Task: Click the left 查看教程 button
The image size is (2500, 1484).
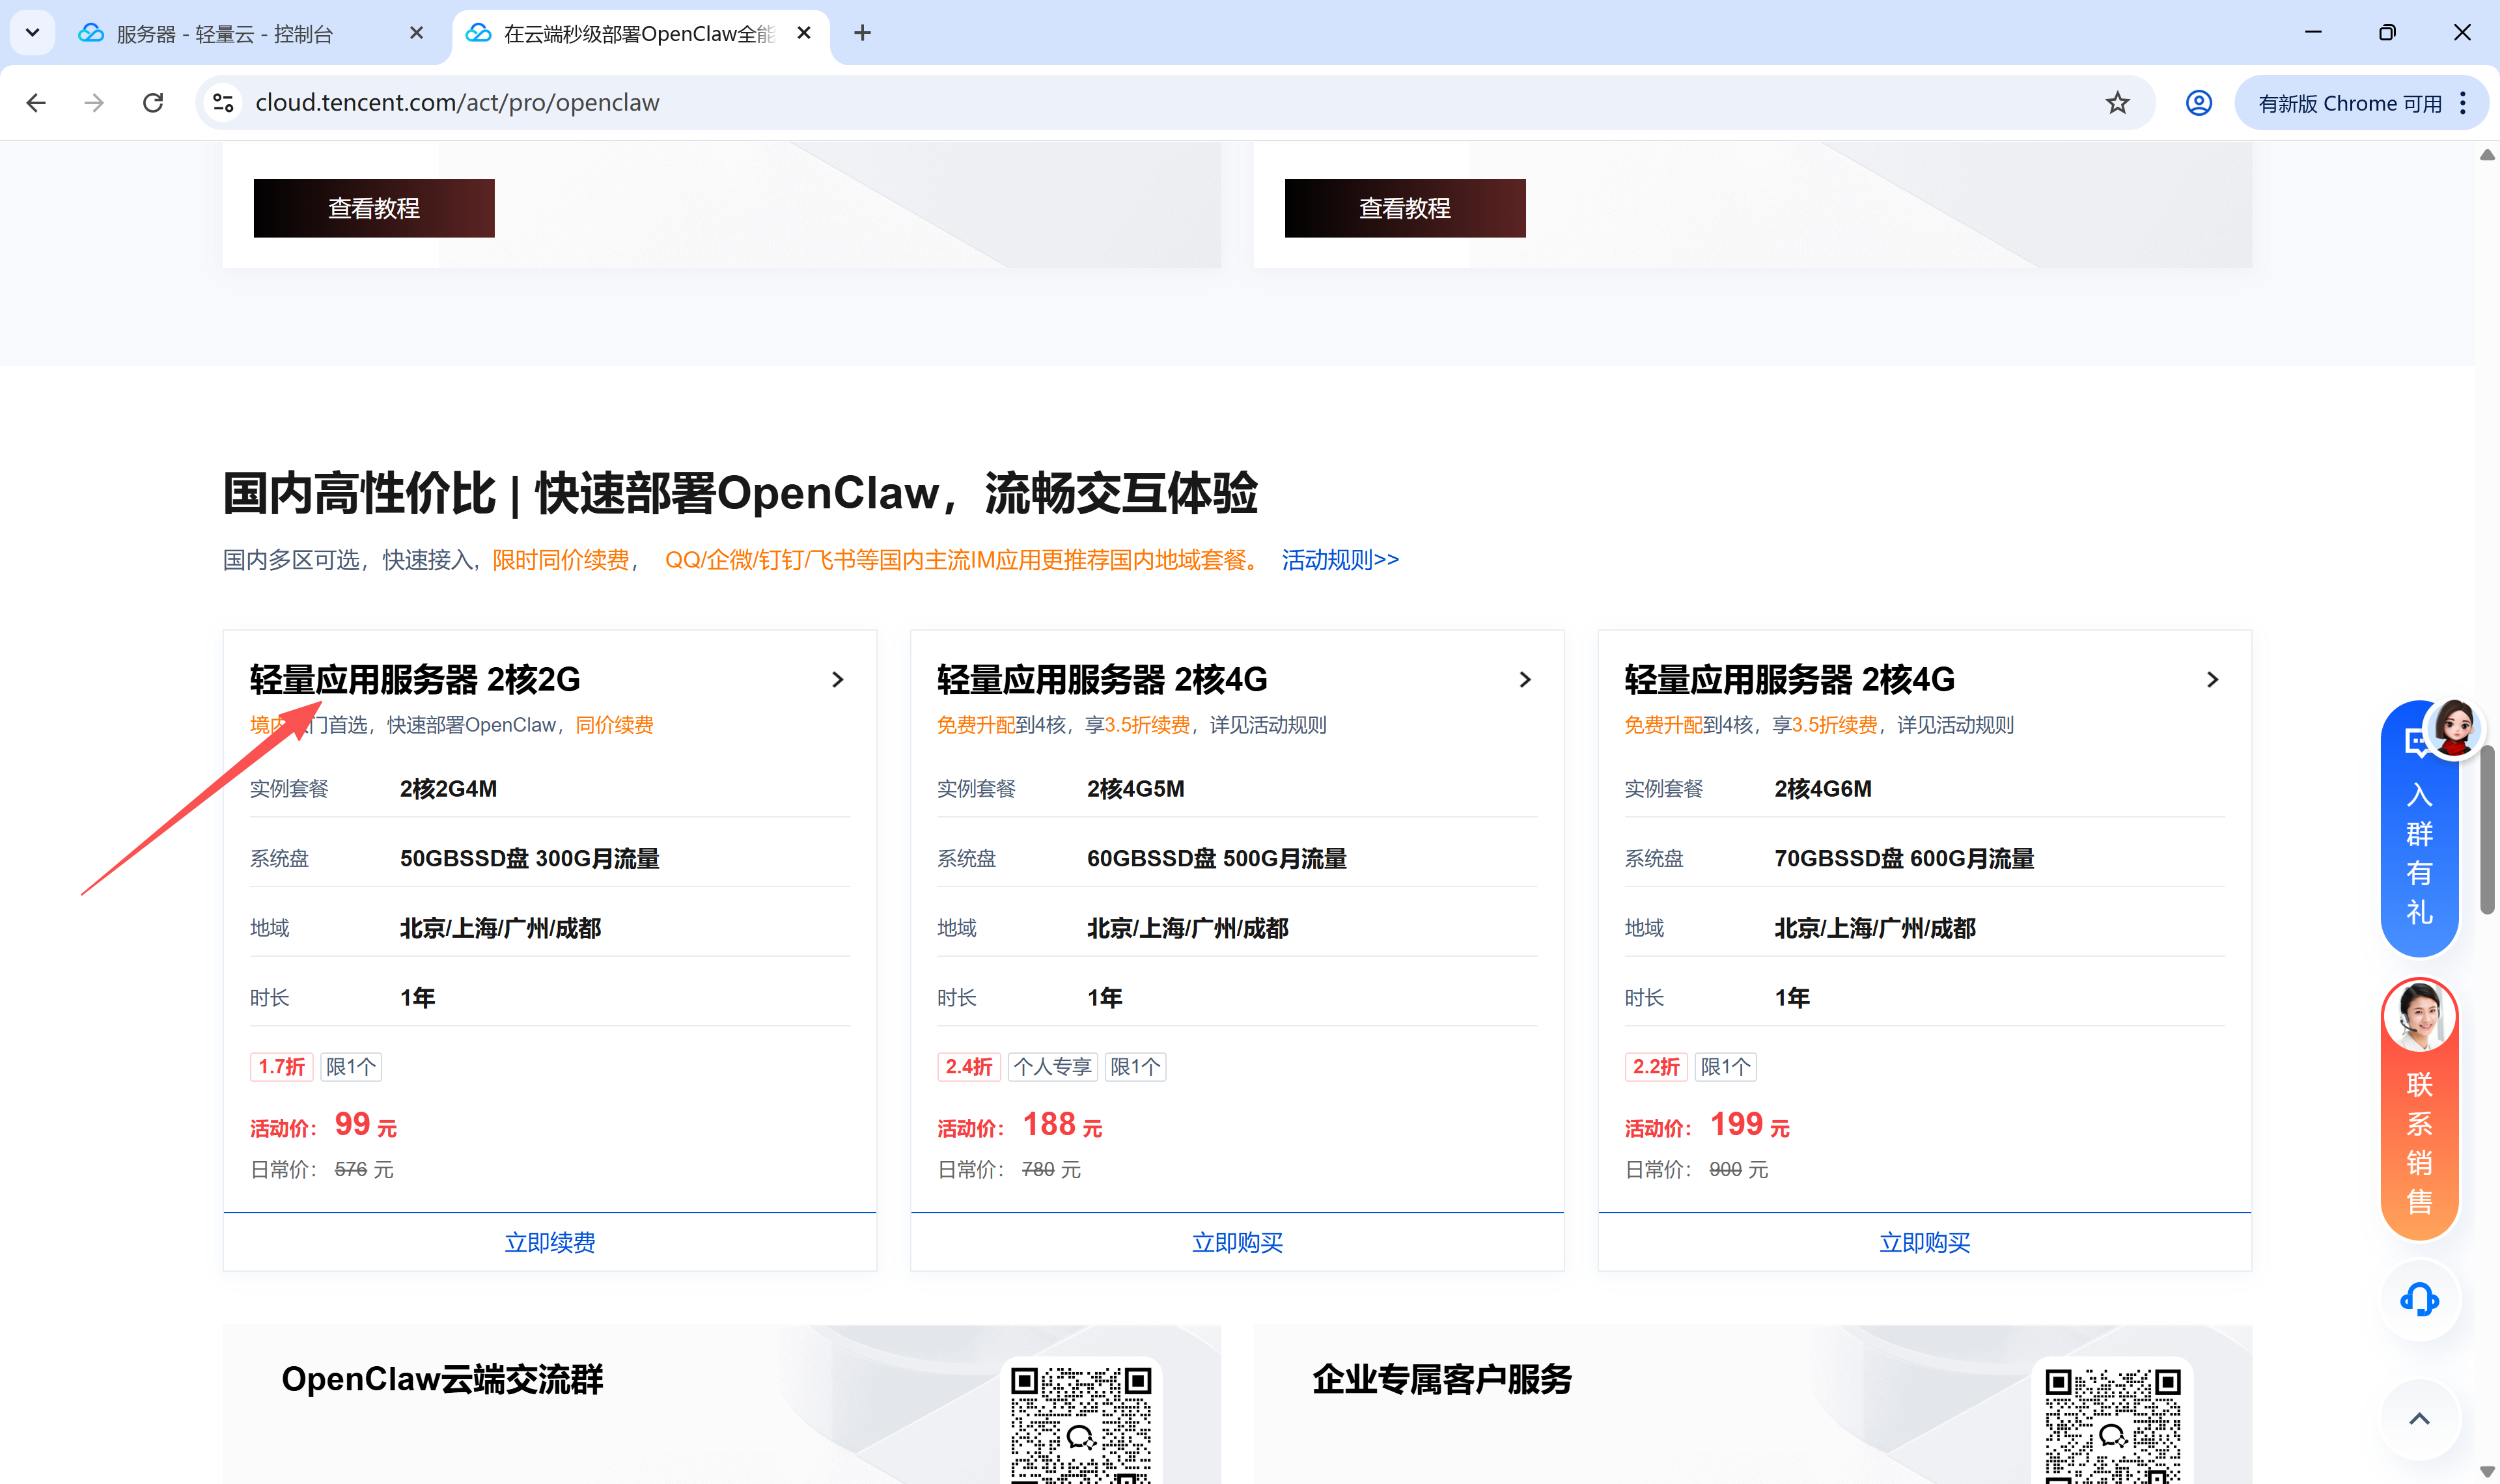Action: click(x=374, y=208)
